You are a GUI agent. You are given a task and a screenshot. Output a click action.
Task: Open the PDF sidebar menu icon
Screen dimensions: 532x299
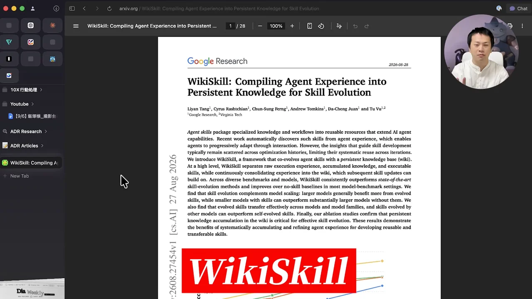[x=76, y=26]
